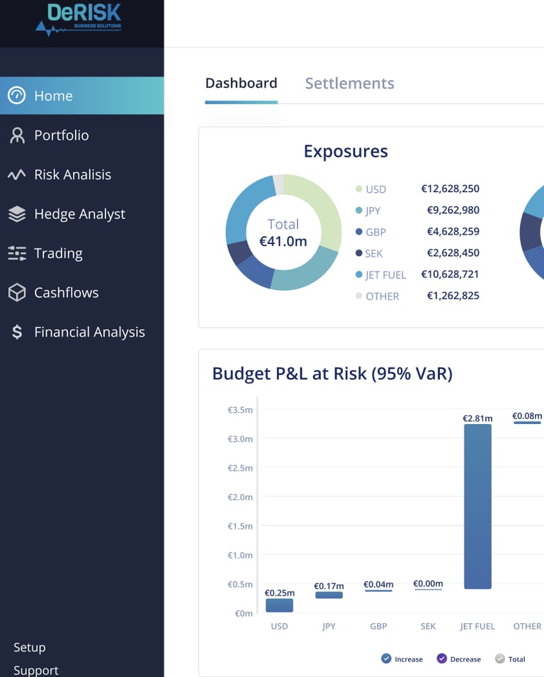Click the Portfolio person icon
This screenshot has height=677, width=544.
point(17,135)
